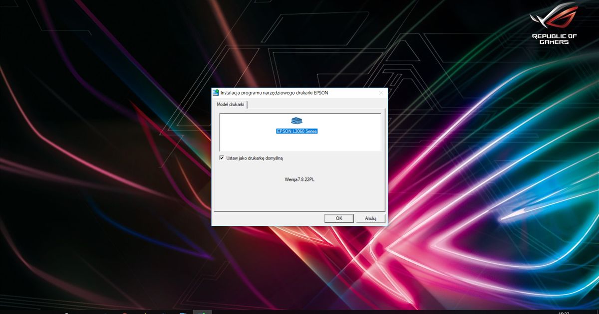The image size is (599, 314).
Task: Click the Wersja7.8.22PL version text
Action: [x=299, y=179]
